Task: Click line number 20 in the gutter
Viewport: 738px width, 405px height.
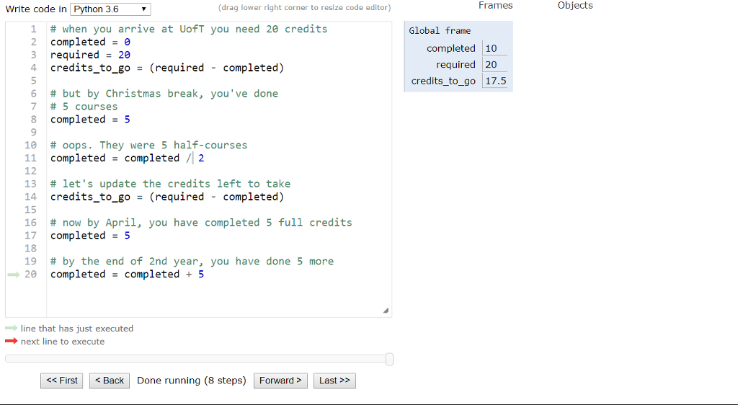Action: pyautogui.click(x=30, y=275)
